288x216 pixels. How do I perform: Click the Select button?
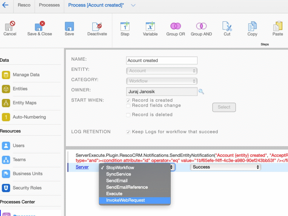[x=224, y=107]
